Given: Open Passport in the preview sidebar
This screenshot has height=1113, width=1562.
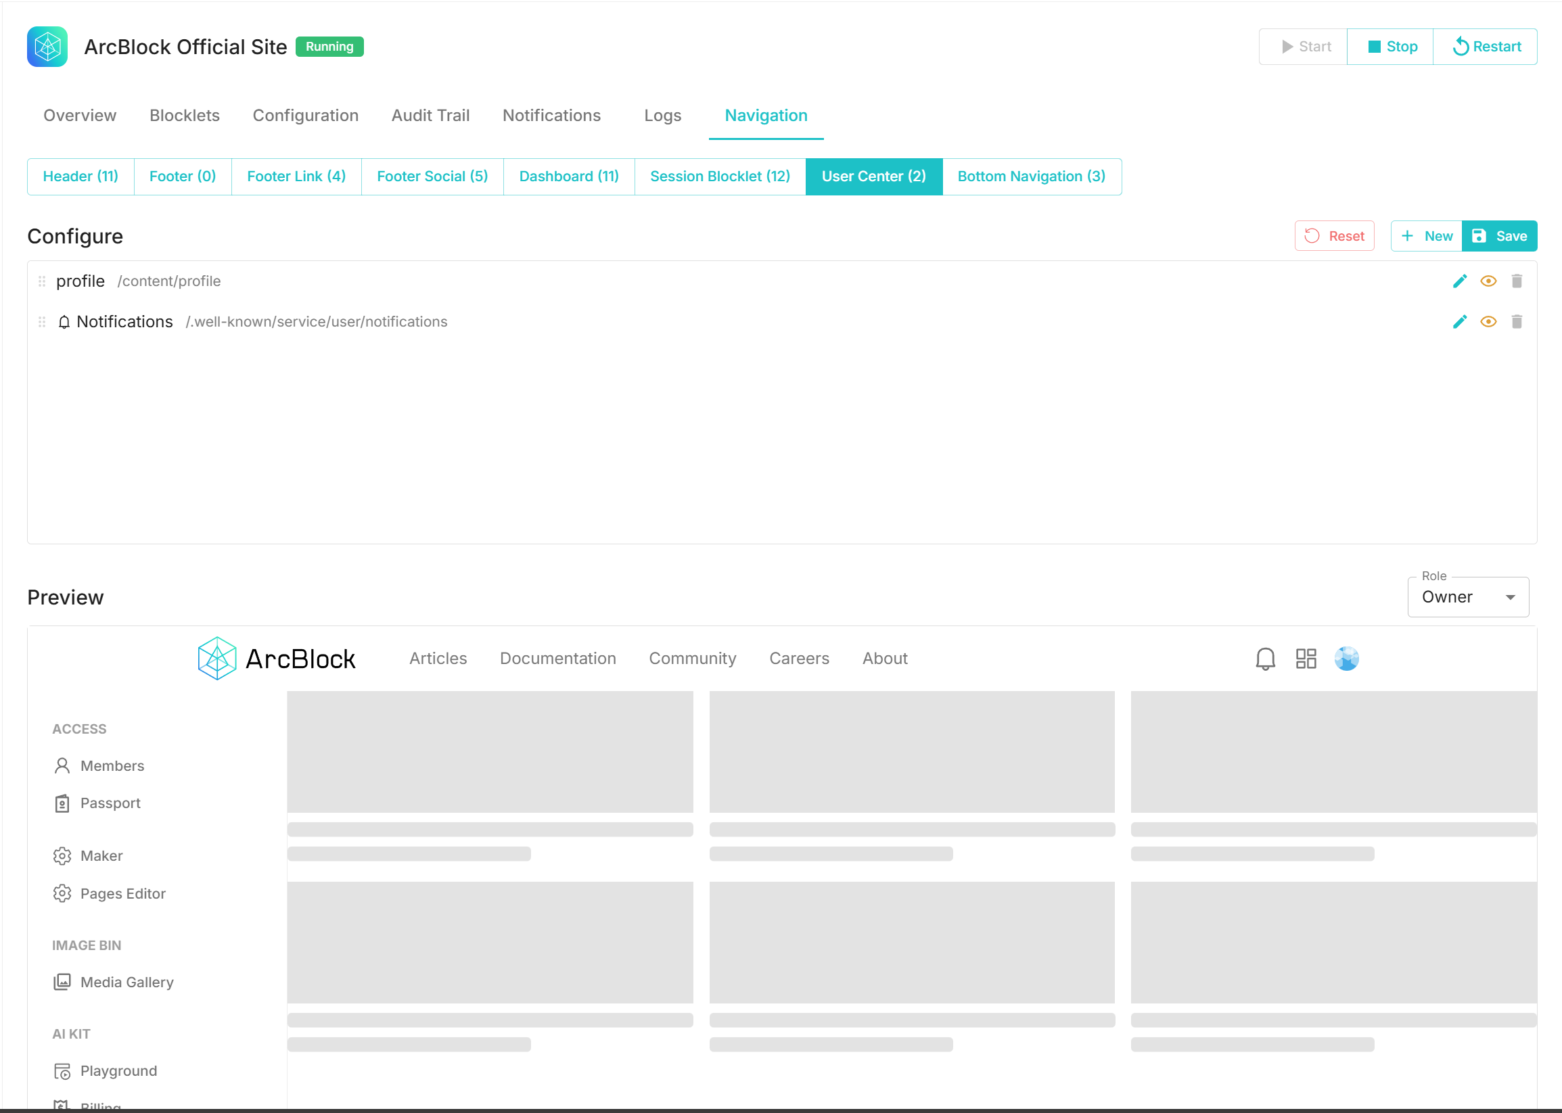Looking at the screenshot, I should point(110,803).
